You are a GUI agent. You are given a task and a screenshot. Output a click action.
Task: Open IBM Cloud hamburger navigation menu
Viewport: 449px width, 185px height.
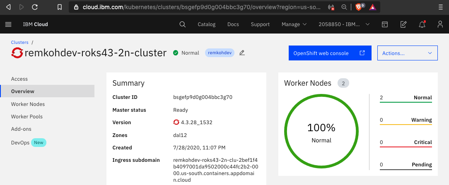[8, 24]
